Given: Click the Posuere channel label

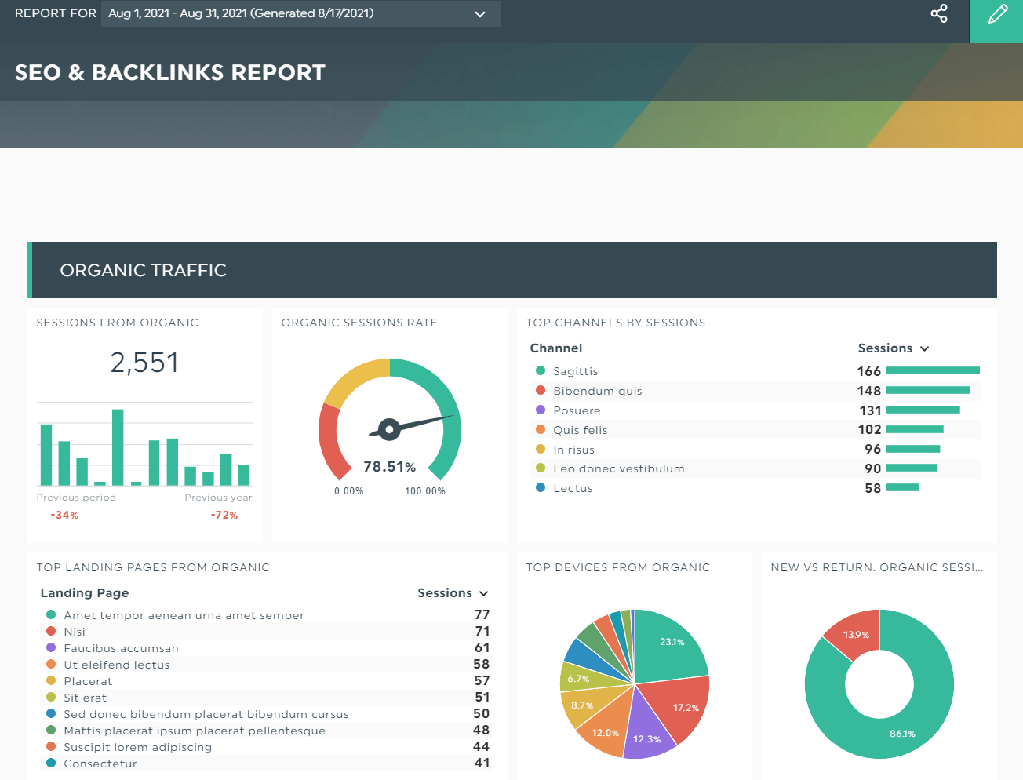Looking at the screenshot, I should [x=577, y=410].
